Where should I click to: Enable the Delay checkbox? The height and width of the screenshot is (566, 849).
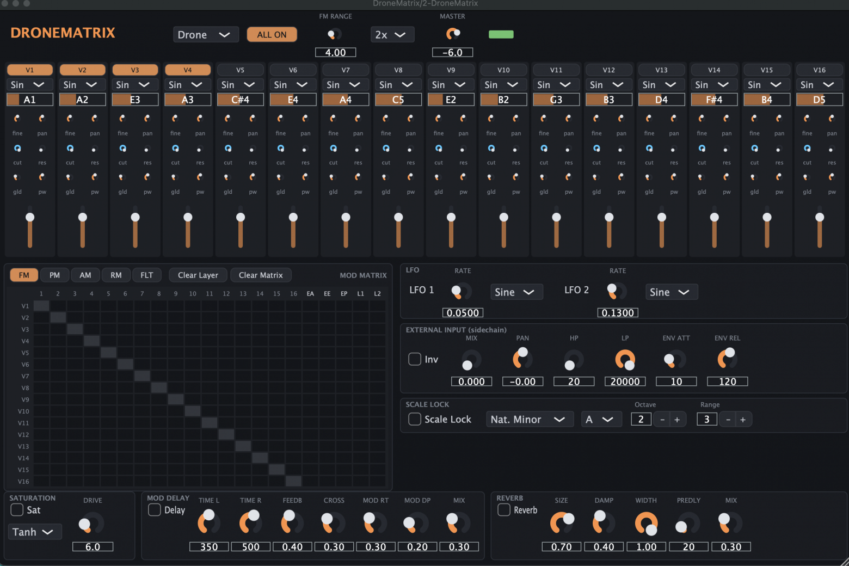[155, 510]
